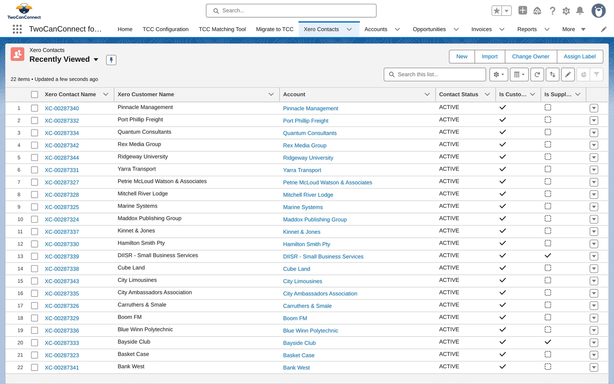Open the user profile avatar
Screen dimensions: 614x384
[598, 11]
